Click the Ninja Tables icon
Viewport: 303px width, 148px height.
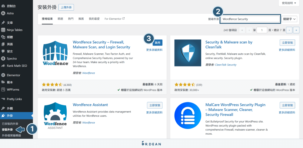(x=3, y=30)
